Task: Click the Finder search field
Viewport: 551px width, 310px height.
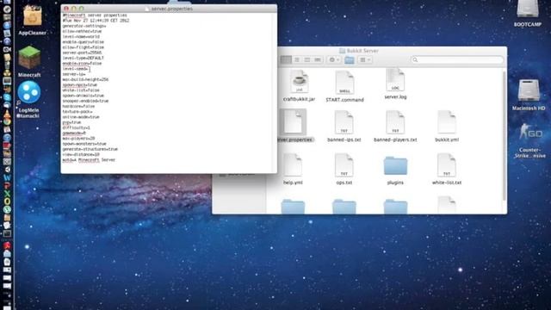Action: click(457, 60)
